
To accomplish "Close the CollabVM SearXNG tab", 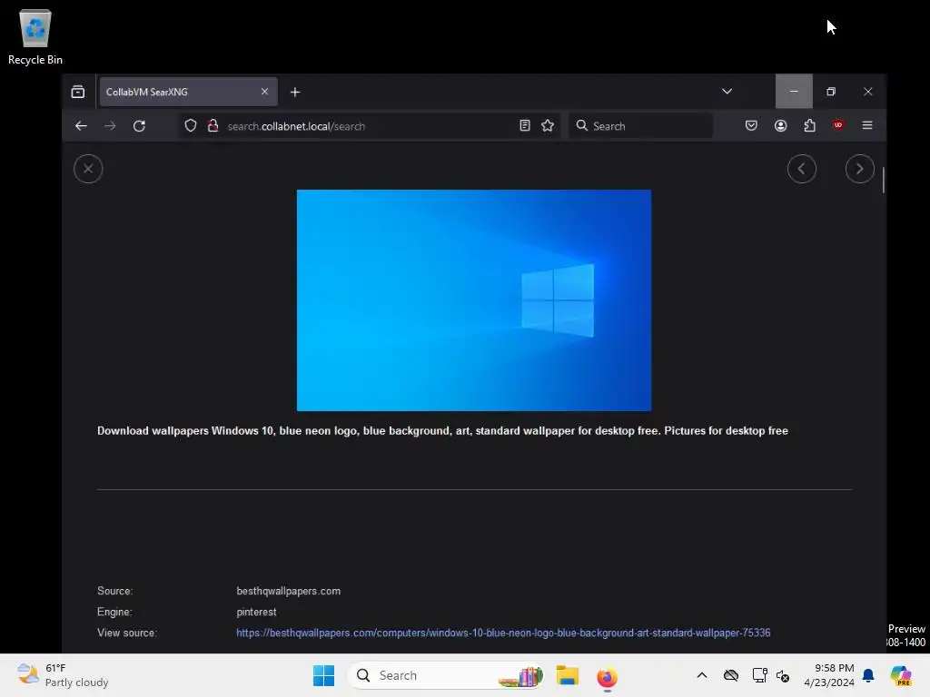I will pos(264,92).
